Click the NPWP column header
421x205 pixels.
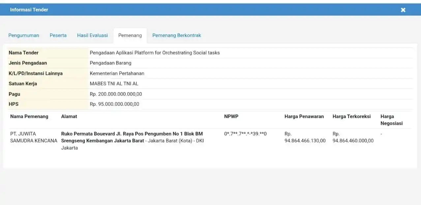coord(231,116)
